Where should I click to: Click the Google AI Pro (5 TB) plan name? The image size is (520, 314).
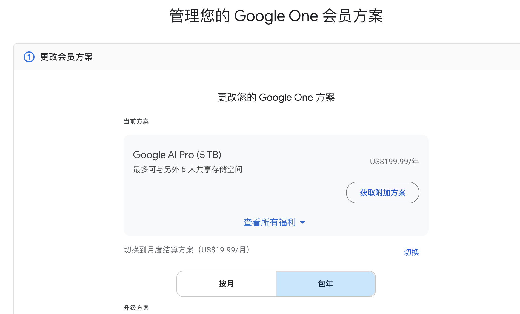point(177,155)
